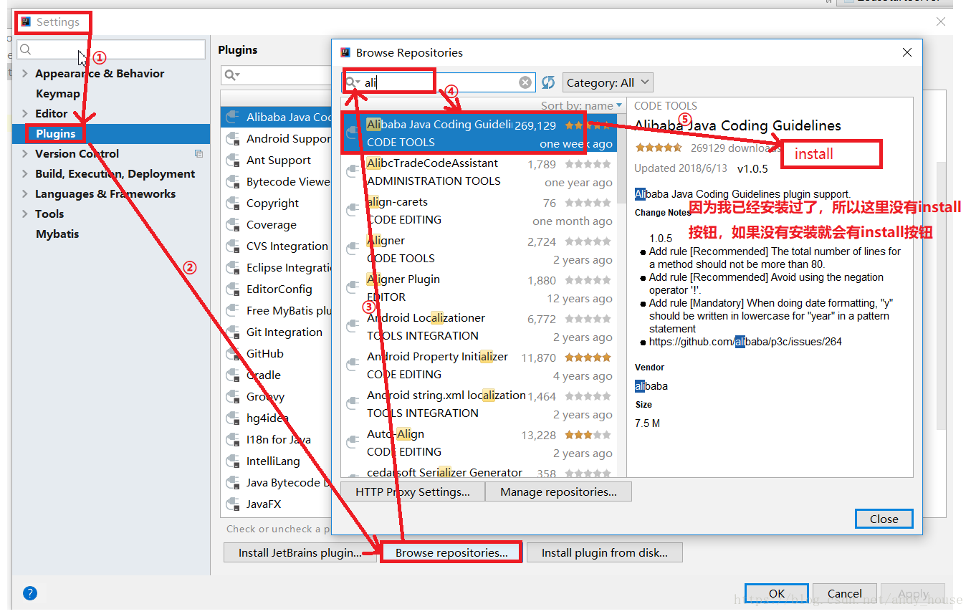Click the AlibcTradeCodeAssistant plugin icon

[x=353, y=172]
